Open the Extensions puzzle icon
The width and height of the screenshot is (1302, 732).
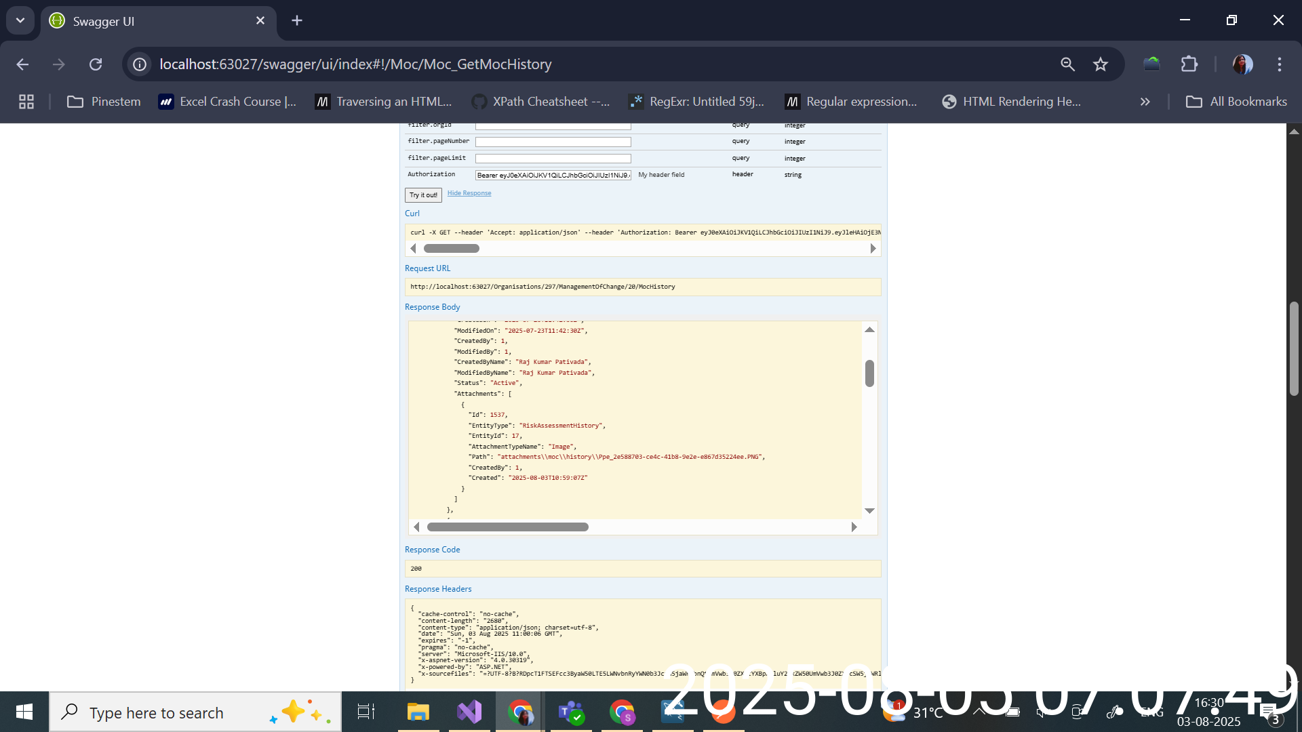point(1189,64)
